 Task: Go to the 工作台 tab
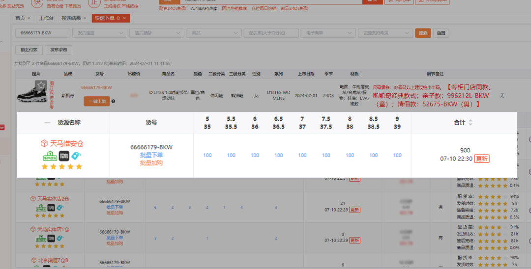pyautogui.click(x=46, y=18)
